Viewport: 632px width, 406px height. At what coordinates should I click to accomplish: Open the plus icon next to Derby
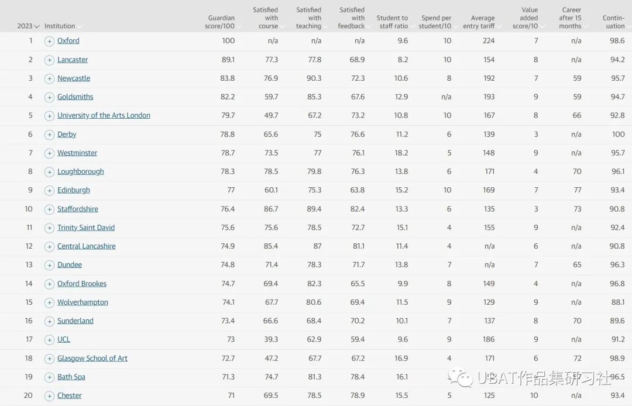(x=49, y=135)
